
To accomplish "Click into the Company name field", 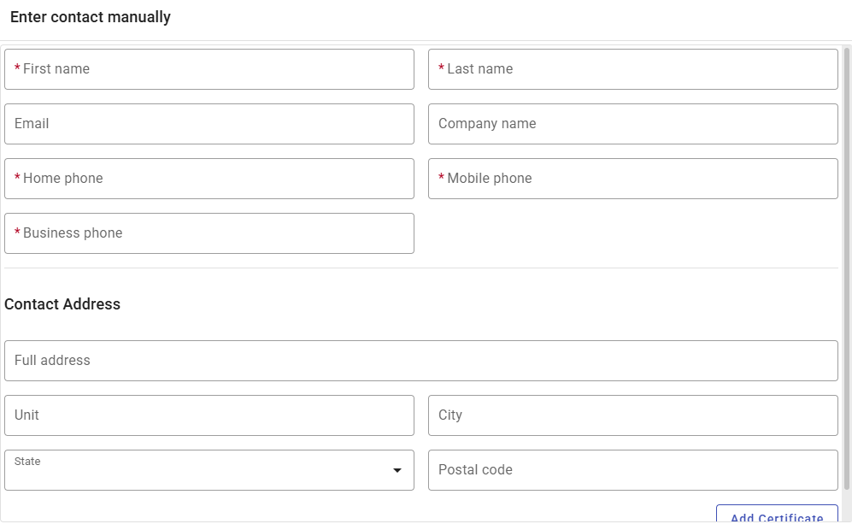I will pyautogui.click(x=632, y=124).
